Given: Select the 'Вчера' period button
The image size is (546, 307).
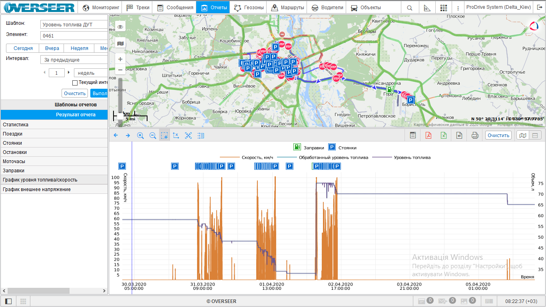Looking at the screenshot, I should 52,48.
